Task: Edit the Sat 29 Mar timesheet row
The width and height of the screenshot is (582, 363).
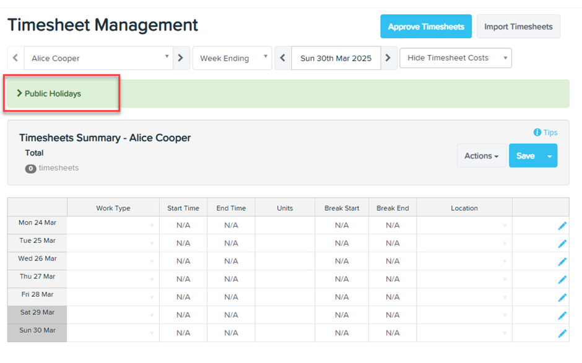Action: [562, 315]
